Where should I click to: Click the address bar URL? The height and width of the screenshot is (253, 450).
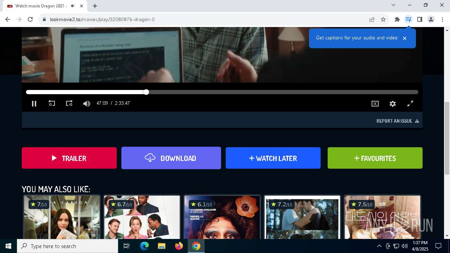[x=102, y=19]
